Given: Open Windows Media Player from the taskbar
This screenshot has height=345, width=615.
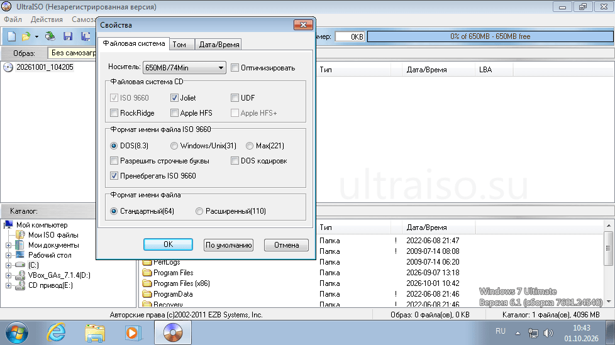Looking at the screenshot, I should coord(133,333).
